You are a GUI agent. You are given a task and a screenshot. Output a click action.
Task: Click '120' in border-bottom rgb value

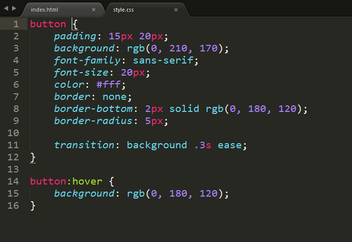(287, 109)
